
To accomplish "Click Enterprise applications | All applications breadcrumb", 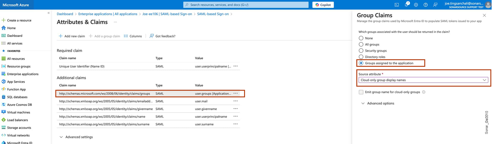I will coord(108,14).
